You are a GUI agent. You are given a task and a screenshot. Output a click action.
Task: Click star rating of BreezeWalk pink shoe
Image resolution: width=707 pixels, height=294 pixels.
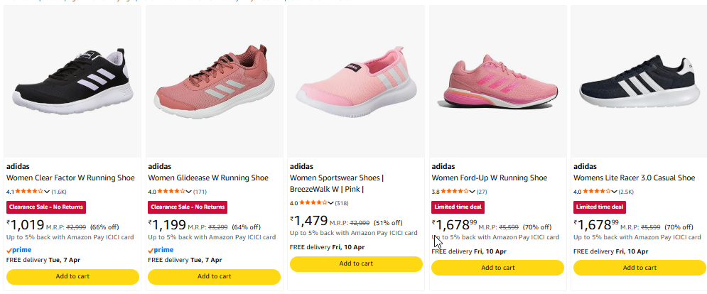313,203
